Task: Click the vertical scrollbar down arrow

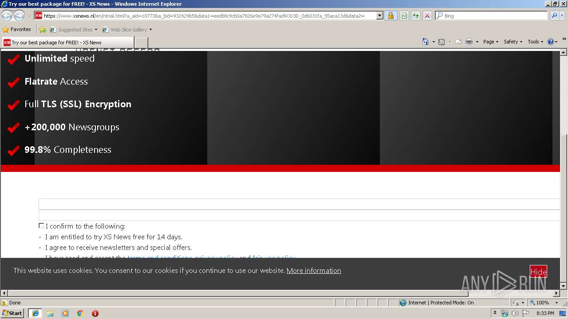Action: tap(564, 286)
